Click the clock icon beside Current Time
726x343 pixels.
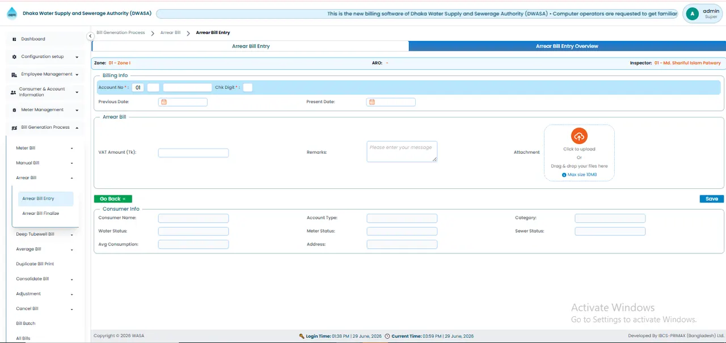click(387, 336)
